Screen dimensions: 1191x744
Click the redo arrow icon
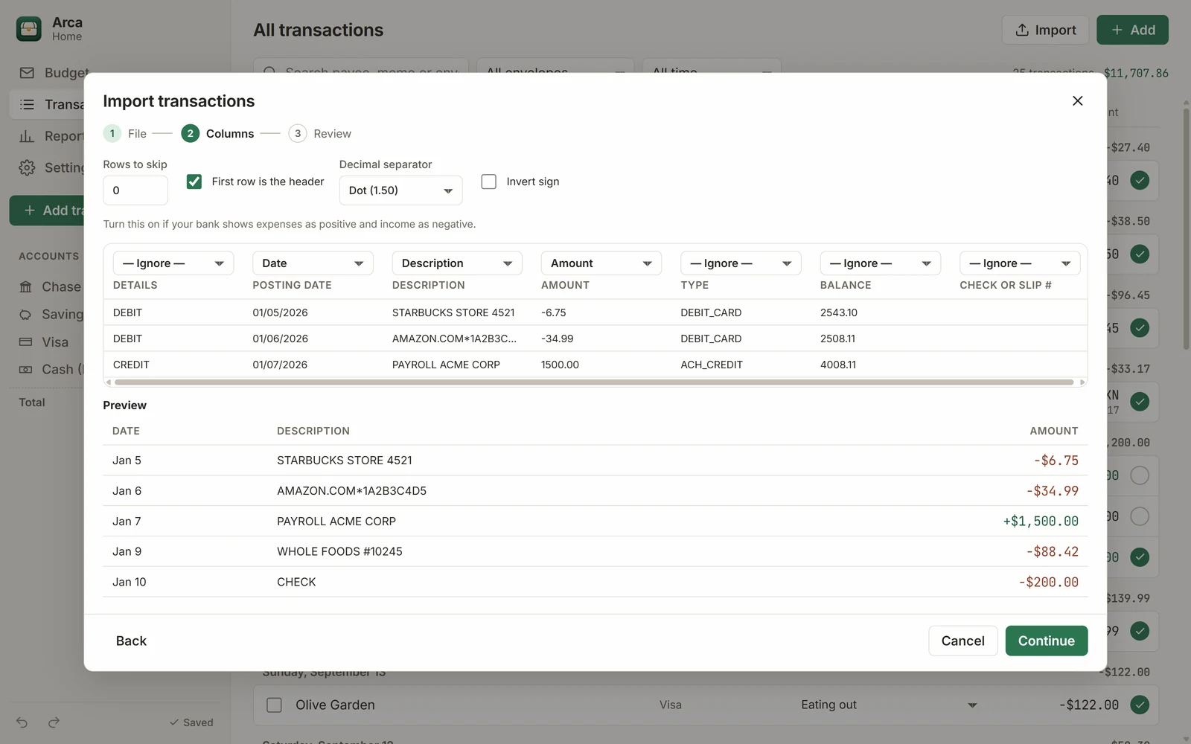point(54,722)
